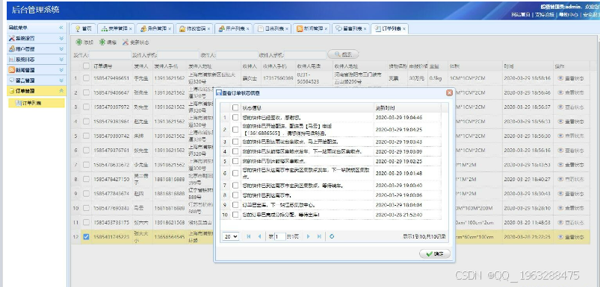Check status row dated 2020-03-29 19:03:43
Viewport: 600px width, 287px height.
point(235,142)
